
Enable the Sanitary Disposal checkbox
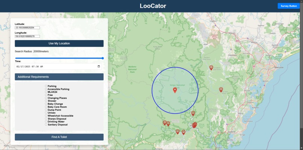46,125
